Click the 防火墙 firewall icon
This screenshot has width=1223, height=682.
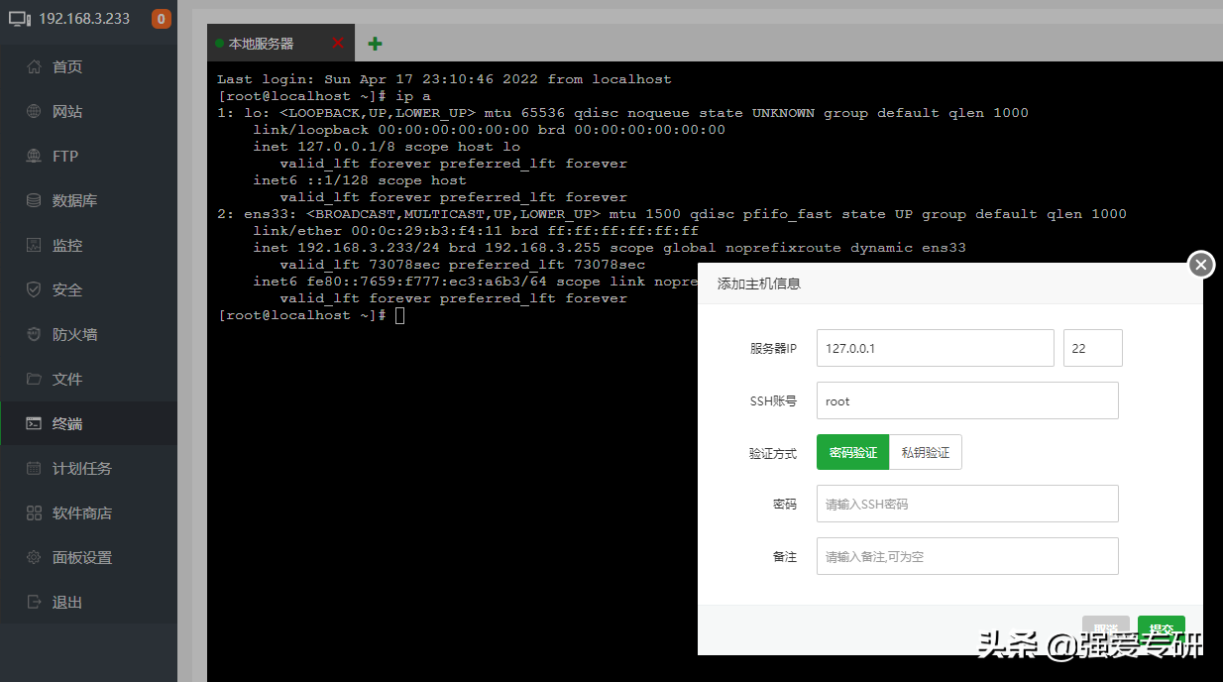point(34,335)
